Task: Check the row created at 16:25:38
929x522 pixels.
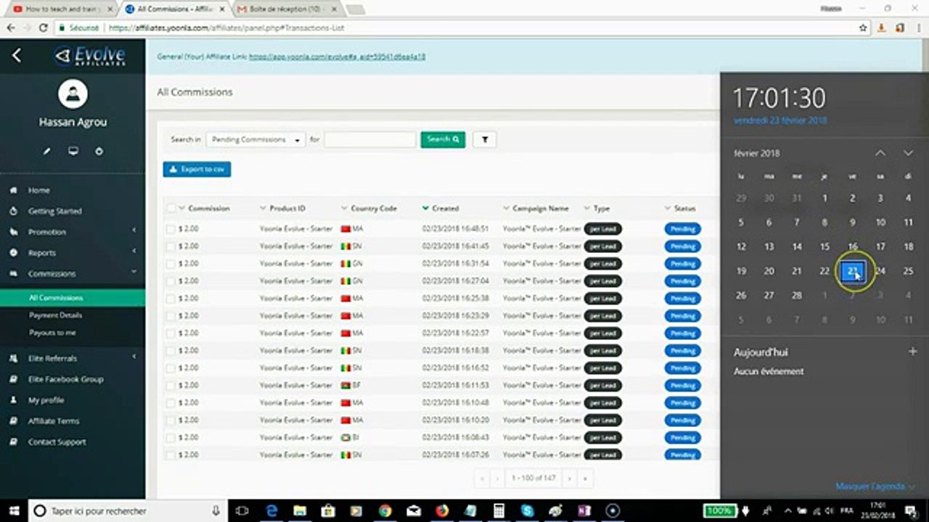Action: [x=171, y=298]
